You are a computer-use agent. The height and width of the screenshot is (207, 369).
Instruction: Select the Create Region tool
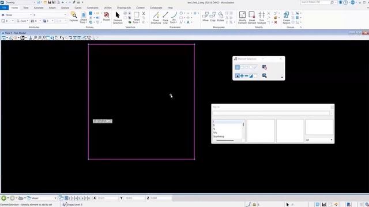(x=287, y=18)
